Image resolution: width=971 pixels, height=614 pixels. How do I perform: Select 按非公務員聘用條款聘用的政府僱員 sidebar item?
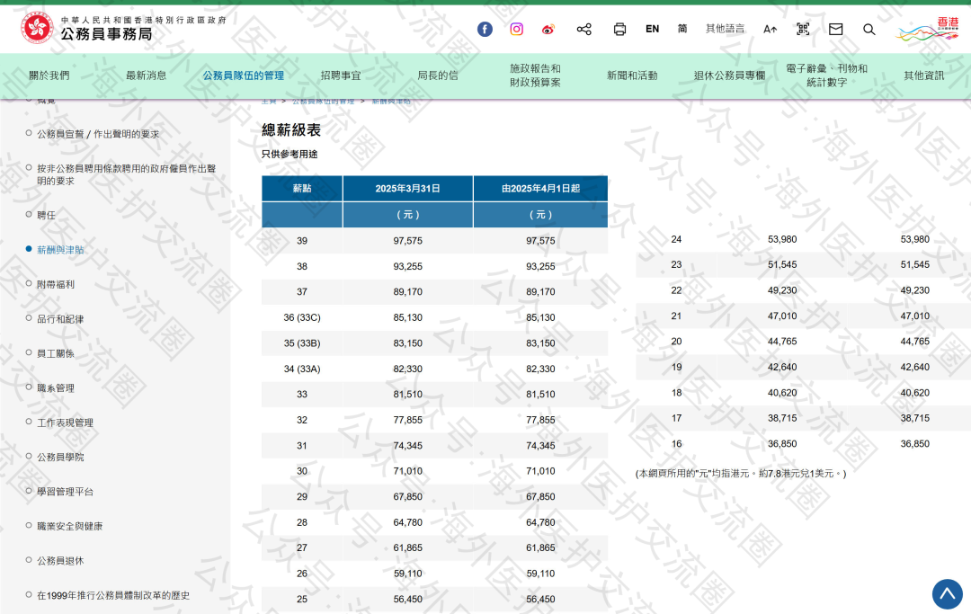click(127, 174)
